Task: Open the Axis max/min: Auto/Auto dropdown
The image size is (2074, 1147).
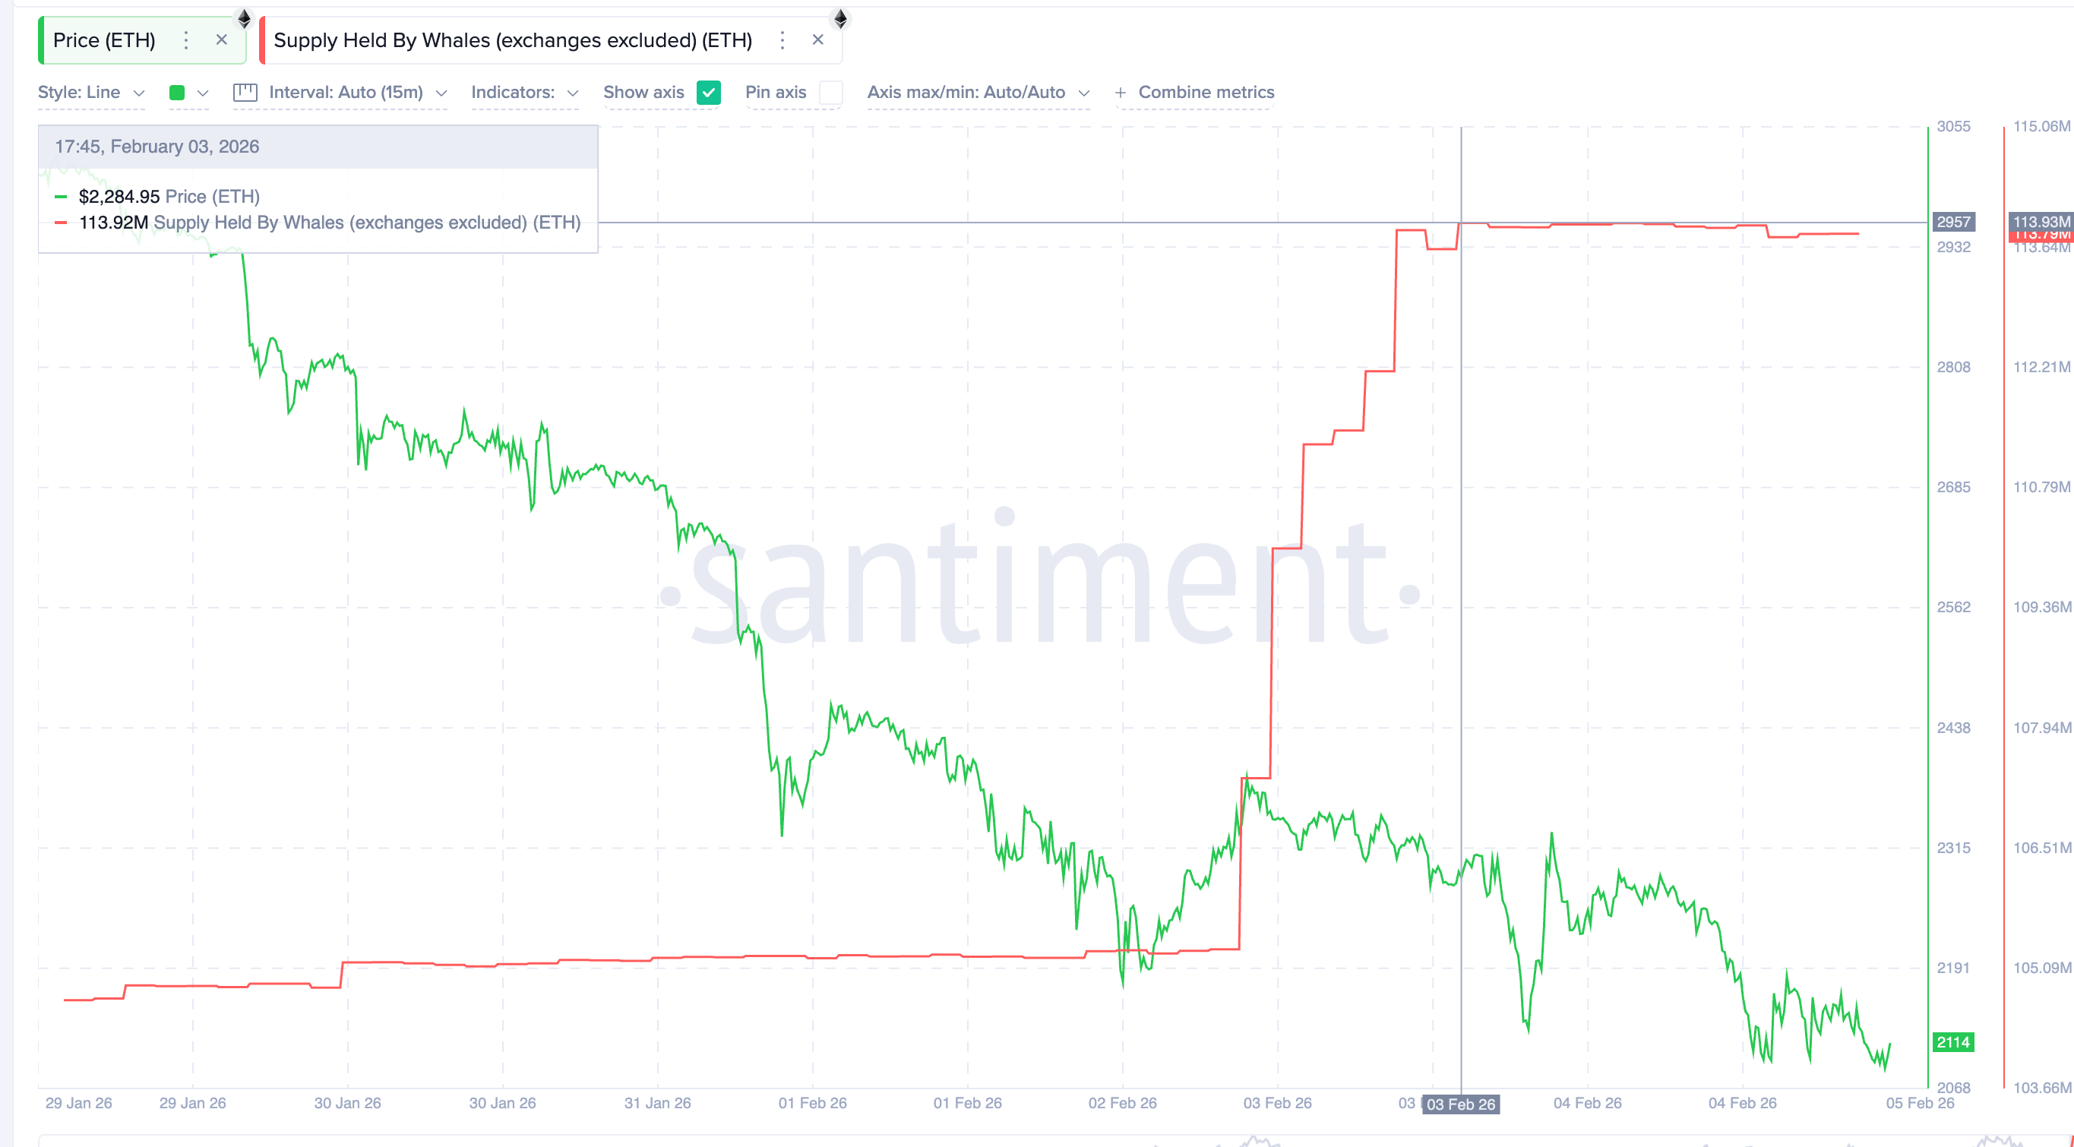Action: 979,92
